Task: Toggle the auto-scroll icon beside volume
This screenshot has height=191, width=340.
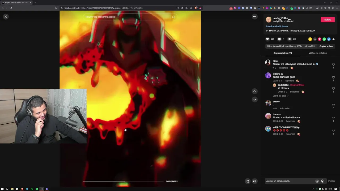Action: point(248,181)
